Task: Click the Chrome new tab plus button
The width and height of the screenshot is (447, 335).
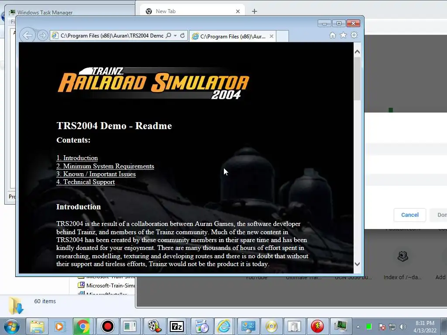Action: tap(254, 11)
